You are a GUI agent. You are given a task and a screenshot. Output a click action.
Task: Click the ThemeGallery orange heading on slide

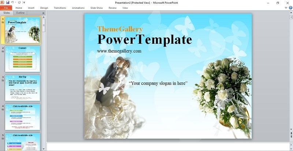pos(120,29)
